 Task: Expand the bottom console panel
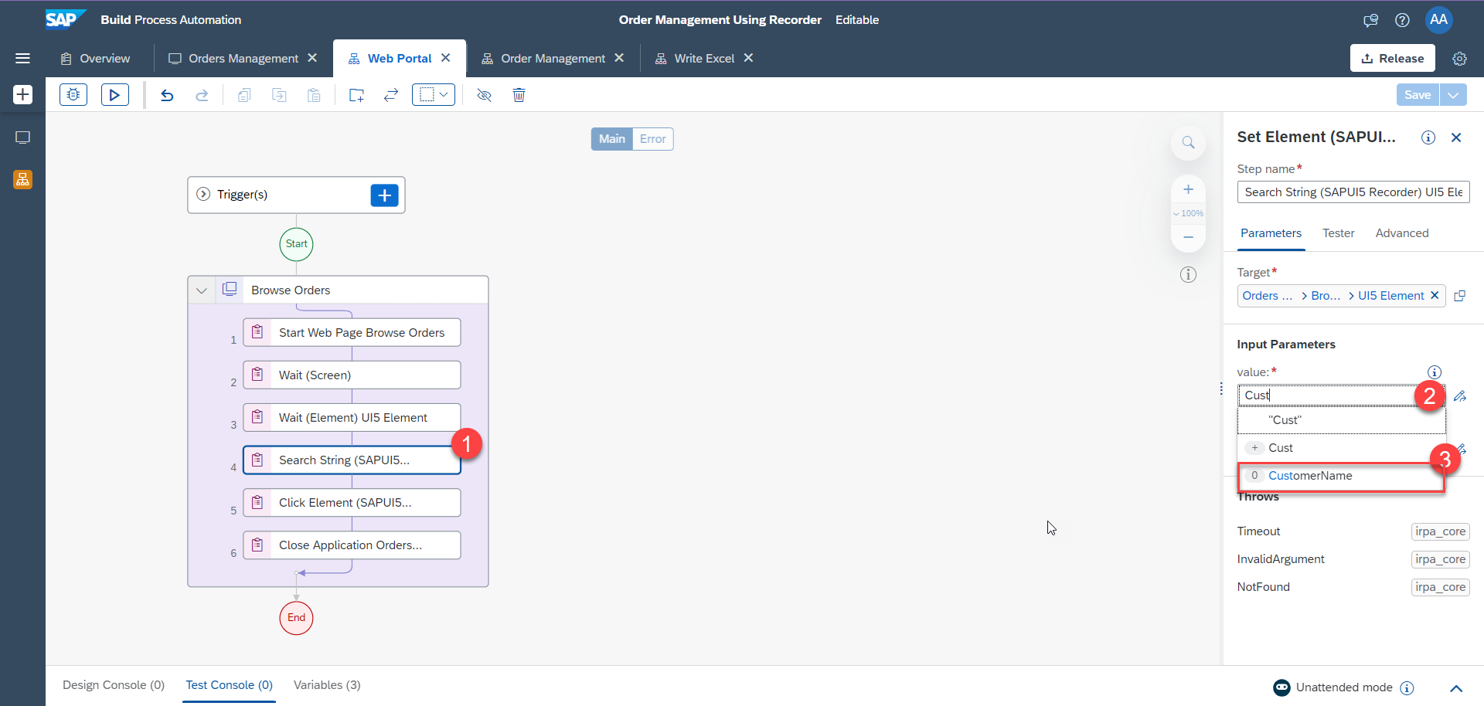[x=1456, y=688]
